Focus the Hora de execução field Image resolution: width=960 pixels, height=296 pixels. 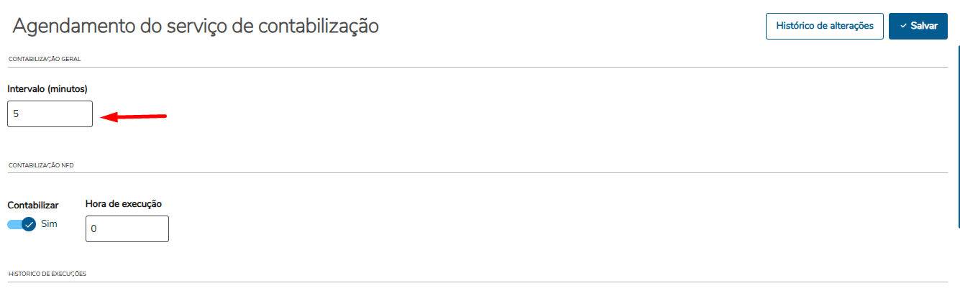[x=127, y=228]
